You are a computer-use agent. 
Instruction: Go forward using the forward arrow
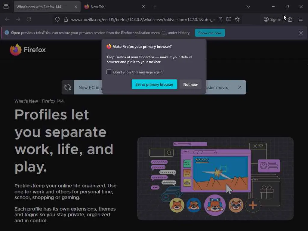[18, 19]
